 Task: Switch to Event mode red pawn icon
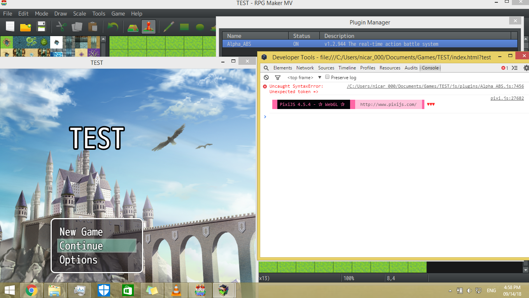pos(149,27)
